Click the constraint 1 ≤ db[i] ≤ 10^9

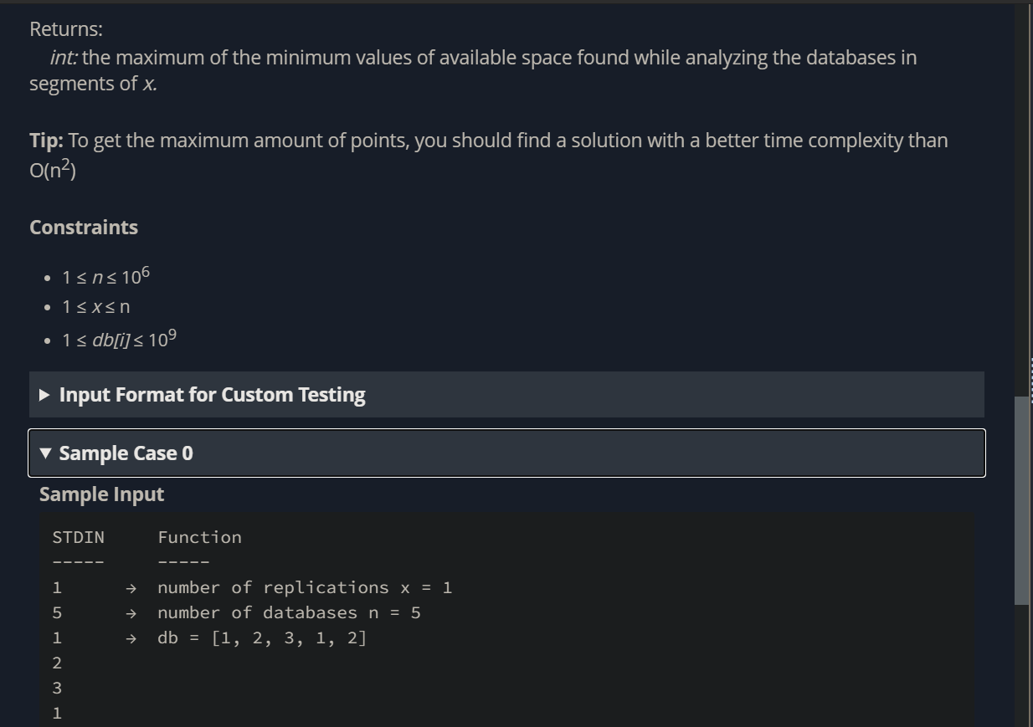[x=119, y=340]
